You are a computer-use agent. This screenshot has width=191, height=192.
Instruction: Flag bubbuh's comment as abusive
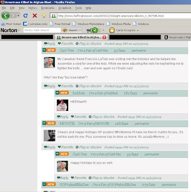pos(101,117)
